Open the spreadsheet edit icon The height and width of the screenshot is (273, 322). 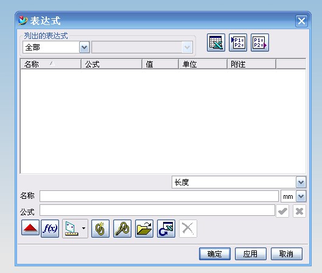tap(216, 43)
